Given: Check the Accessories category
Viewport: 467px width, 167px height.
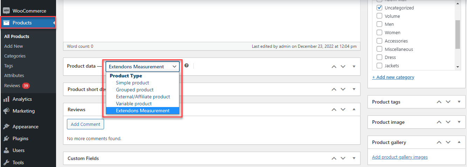Looking at the screenshot, I should click(379, 41).
